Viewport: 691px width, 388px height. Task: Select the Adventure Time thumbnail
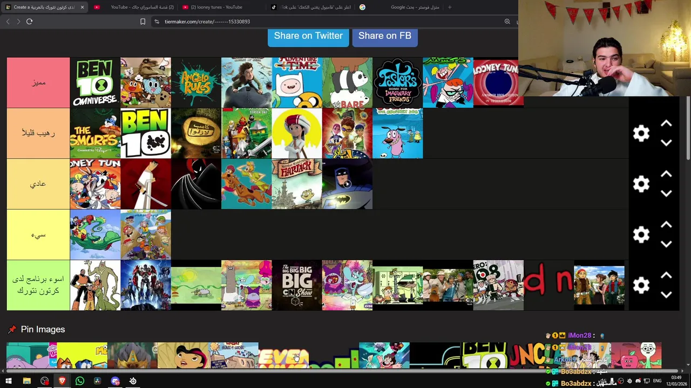point(297,82)
